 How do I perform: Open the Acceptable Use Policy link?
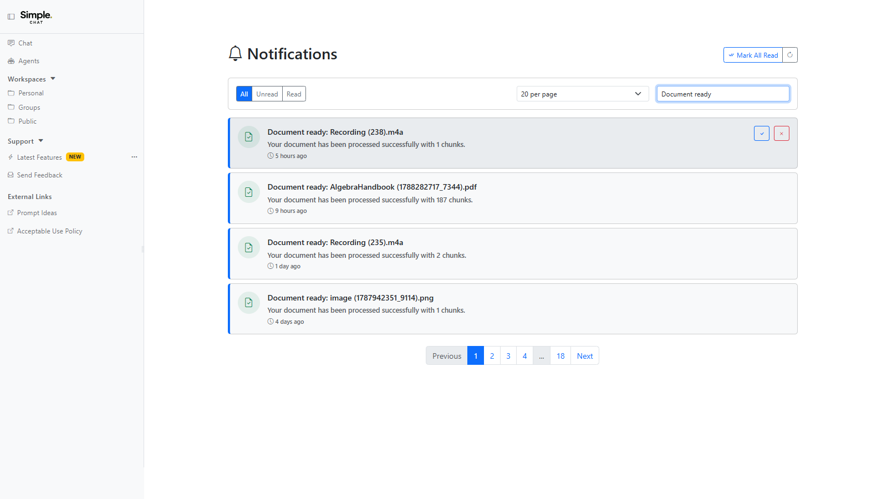coord(49,231)
